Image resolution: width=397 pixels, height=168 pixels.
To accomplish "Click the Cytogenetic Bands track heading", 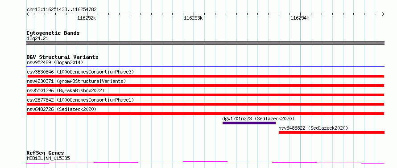I will pyautogui.click(x=53, y=33).
